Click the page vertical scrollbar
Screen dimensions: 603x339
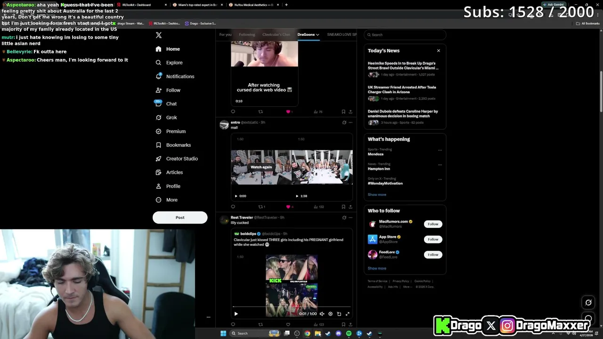601,92
